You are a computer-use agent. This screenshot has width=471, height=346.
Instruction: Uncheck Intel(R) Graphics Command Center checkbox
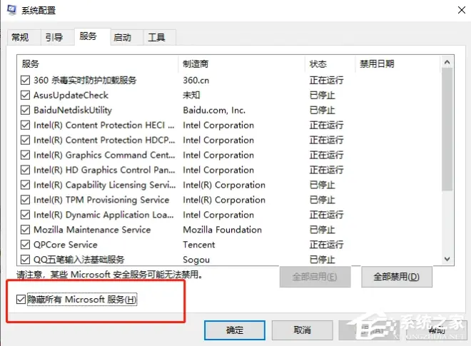pyautogui.click(x=25, y=155)
